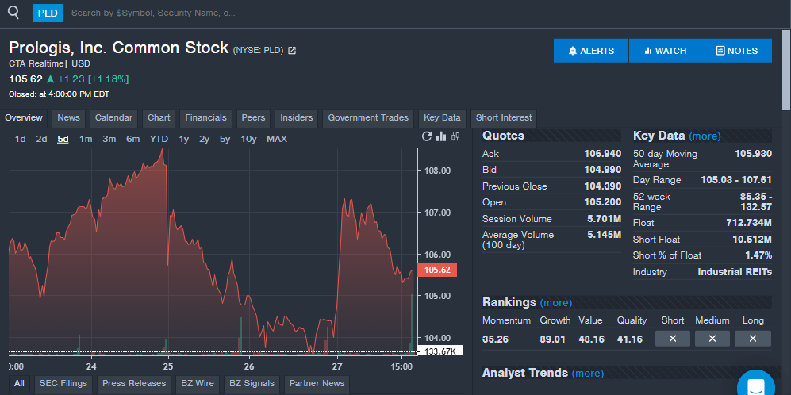The height and width of the screenshot is (395, 791).
Task: Select the 1m chart range
Action: 86,140
